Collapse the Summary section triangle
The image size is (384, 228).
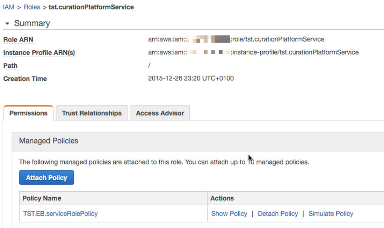[7, 24]
